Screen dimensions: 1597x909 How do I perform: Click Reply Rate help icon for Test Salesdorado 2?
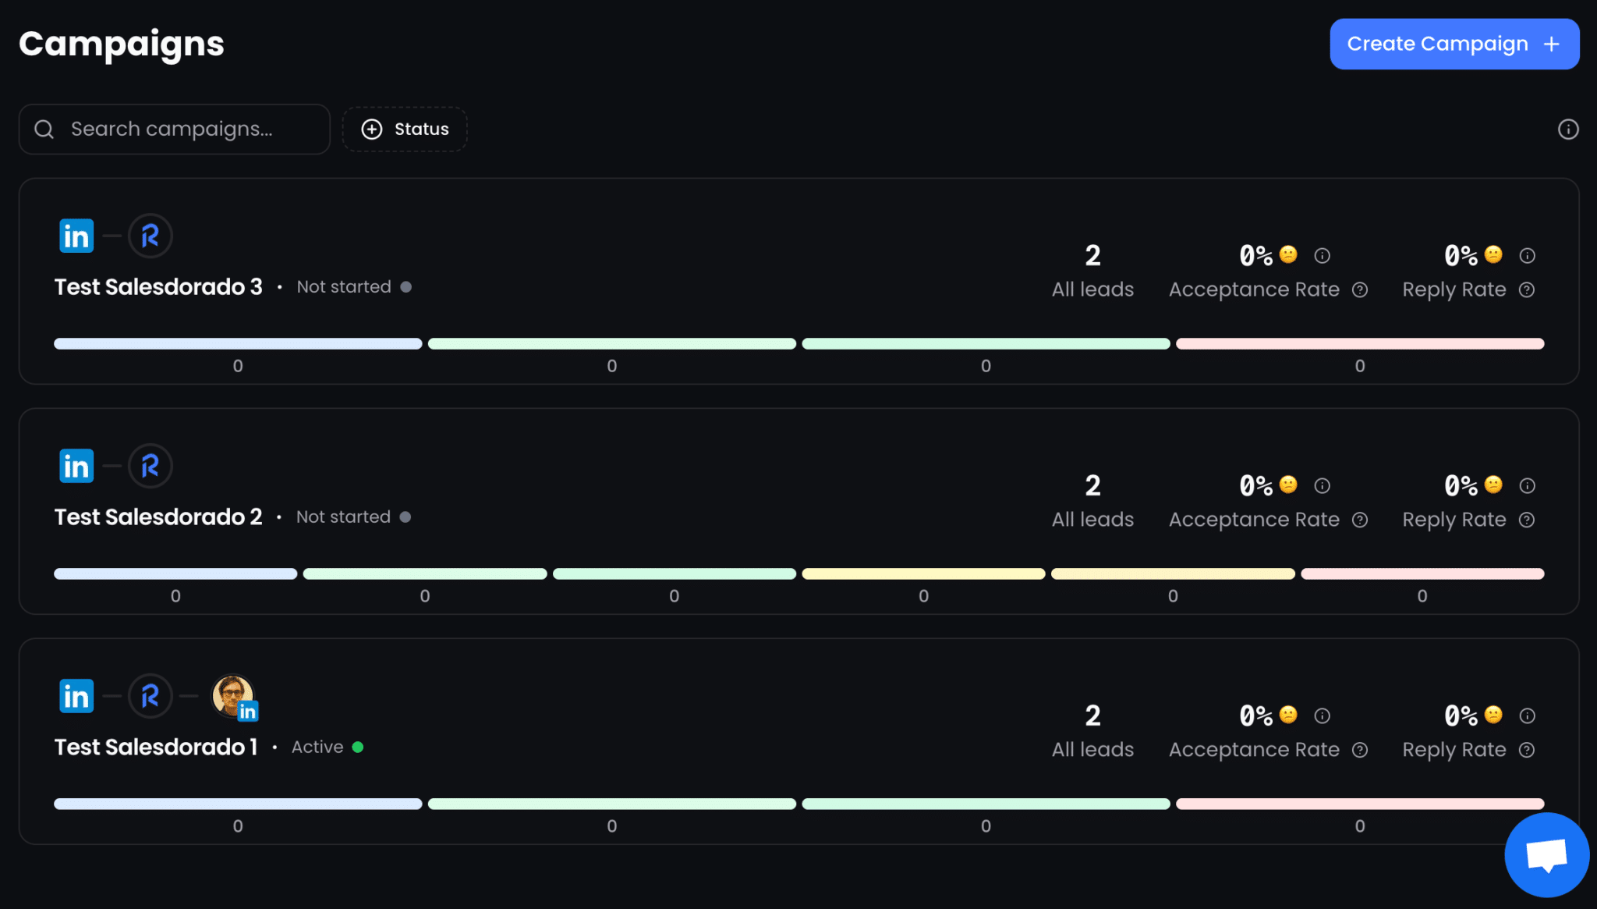1527,520
